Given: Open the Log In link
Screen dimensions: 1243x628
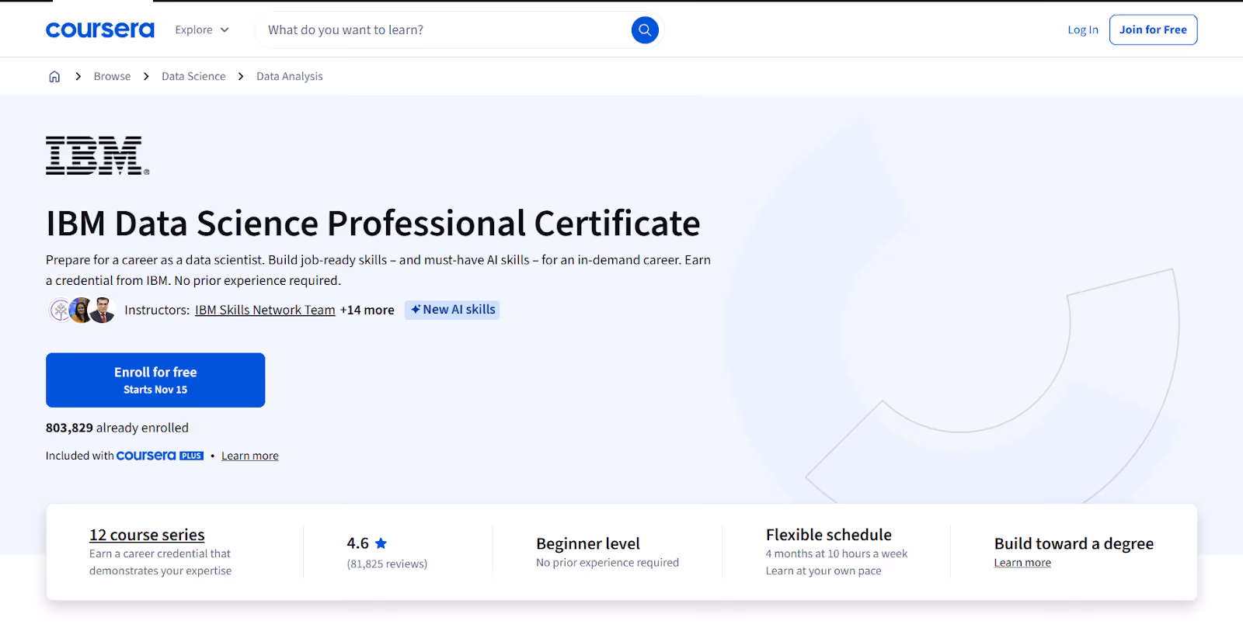Looking at the screenshot, I should 1083,29.
